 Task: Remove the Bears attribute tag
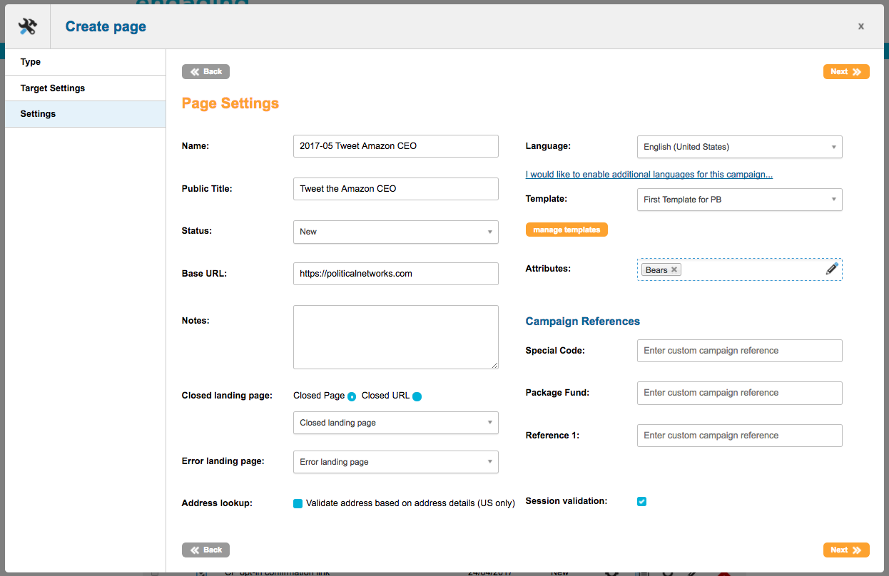click(x=674, y=270)
